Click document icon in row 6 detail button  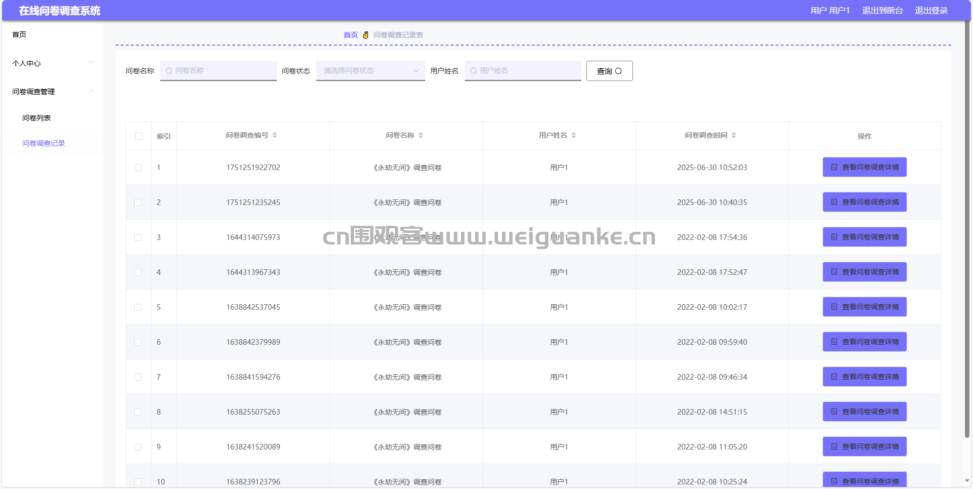point(834,342)
